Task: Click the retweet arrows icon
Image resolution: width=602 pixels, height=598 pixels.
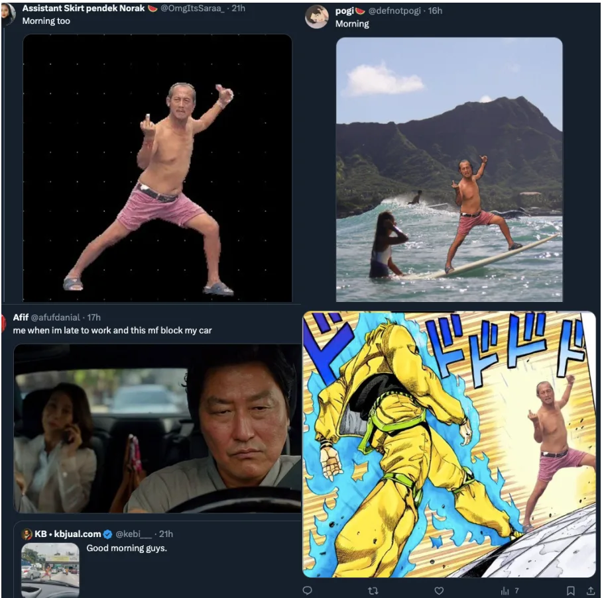Action: click(373, 591)
